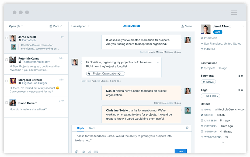
Task: Select the Reply tab
Action: point(80,128)
